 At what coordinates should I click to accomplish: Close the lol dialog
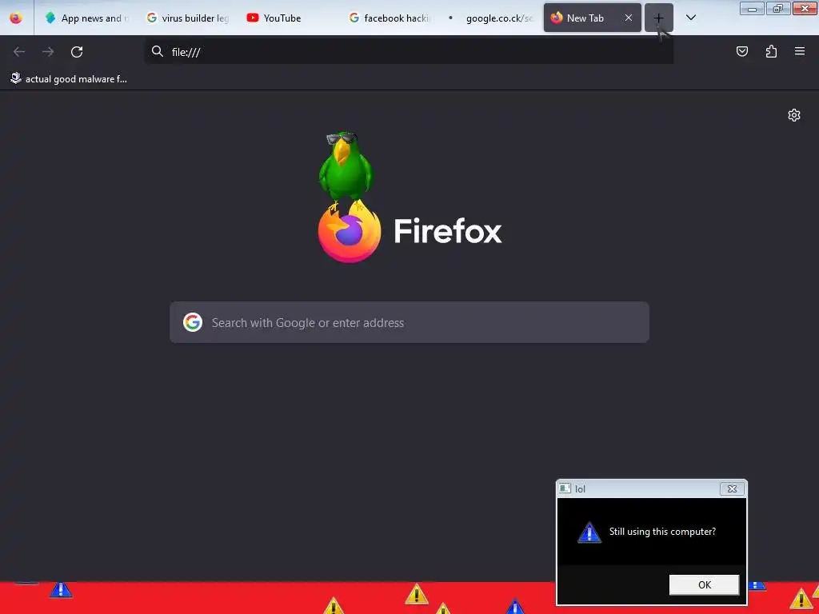pyautogui.click(x=732, y=488)
